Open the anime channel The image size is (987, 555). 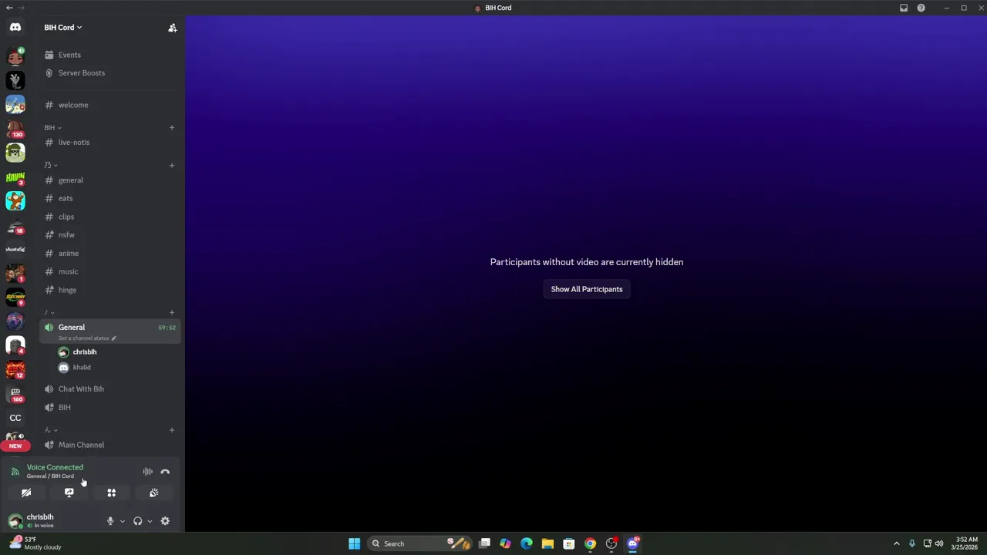pos(109,253)
